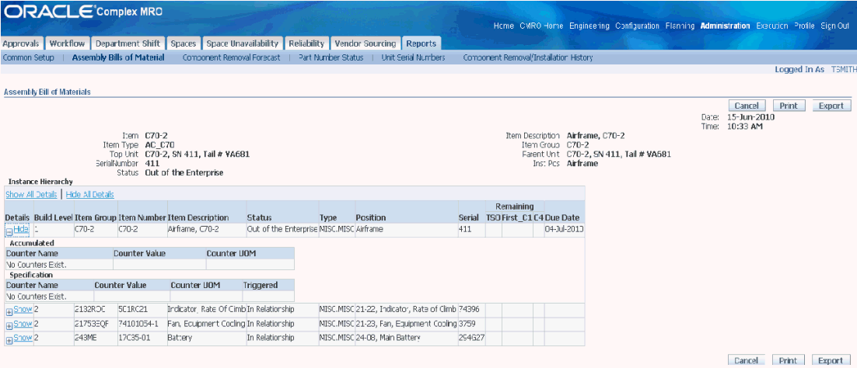Switch to Spaces tab
The width and height of the screenshot is (857, 368).
pyautogui.click(x=183, y=43)
